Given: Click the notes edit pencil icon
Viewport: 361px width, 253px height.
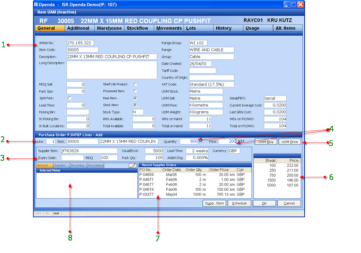Looking at the screenshot, I should pyautogui.click(x=132, y=165).
